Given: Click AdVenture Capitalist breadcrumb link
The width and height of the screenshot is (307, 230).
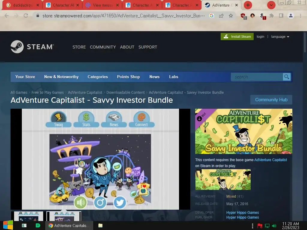Looking at the screenshot, I should tap(85, 93).
